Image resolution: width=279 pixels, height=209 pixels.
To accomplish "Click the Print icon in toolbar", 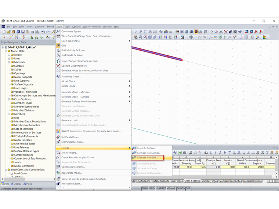I will pyautogui.click(x=32, y=32).
